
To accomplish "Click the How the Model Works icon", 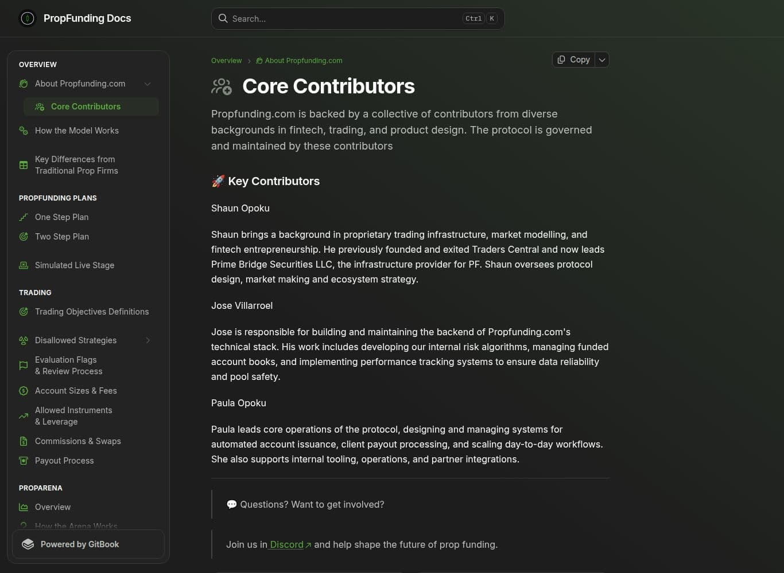I will pos(24,131).
